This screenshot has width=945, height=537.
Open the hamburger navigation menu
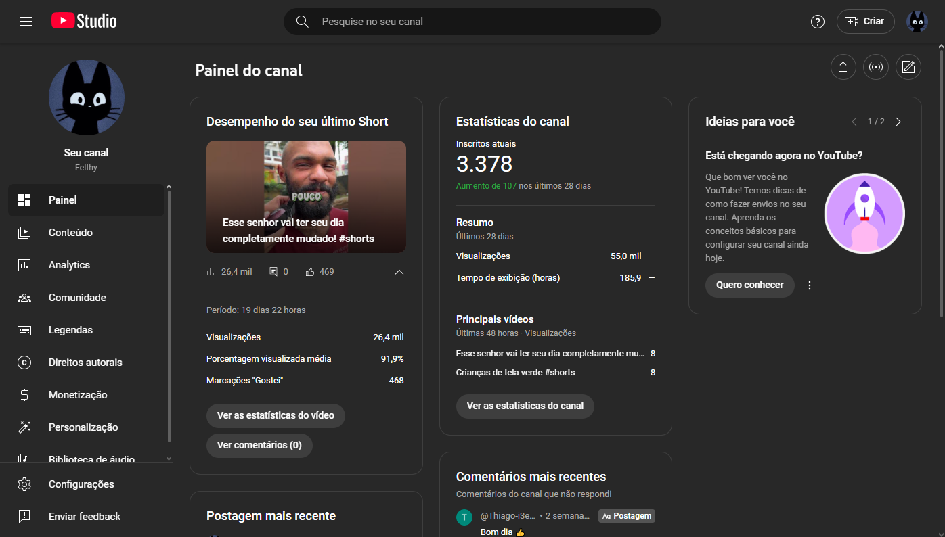tap(26, 22)
